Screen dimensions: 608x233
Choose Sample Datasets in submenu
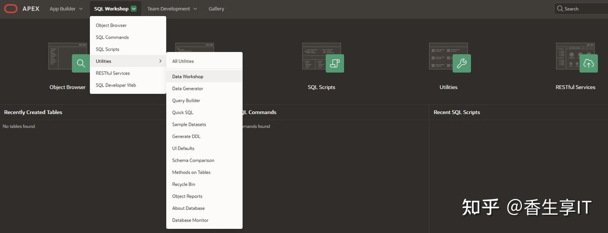(x=204, y=125)
